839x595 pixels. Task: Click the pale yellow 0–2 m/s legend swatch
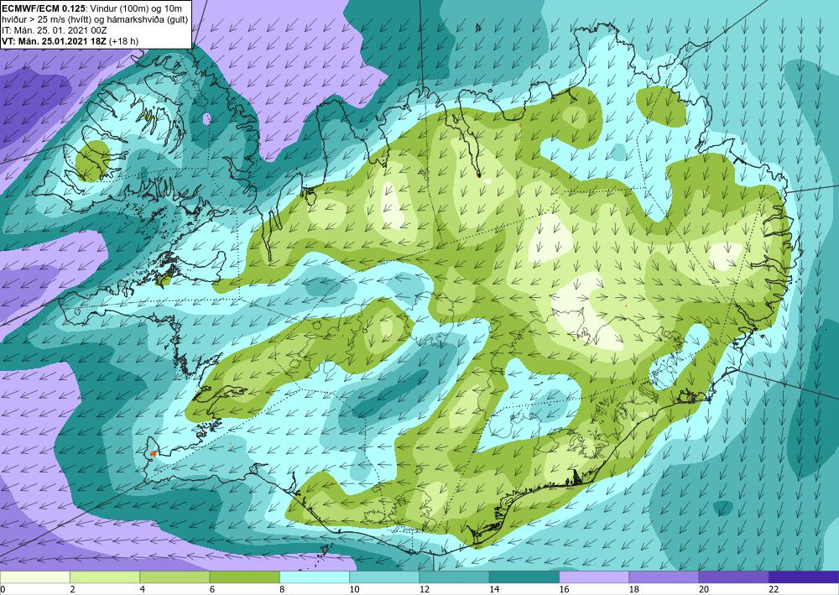[x=34, y=577]
